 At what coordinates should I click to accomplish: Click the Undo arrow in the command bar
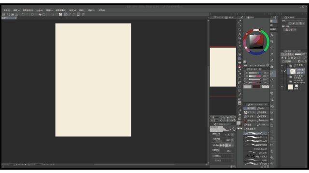point(24,14)
